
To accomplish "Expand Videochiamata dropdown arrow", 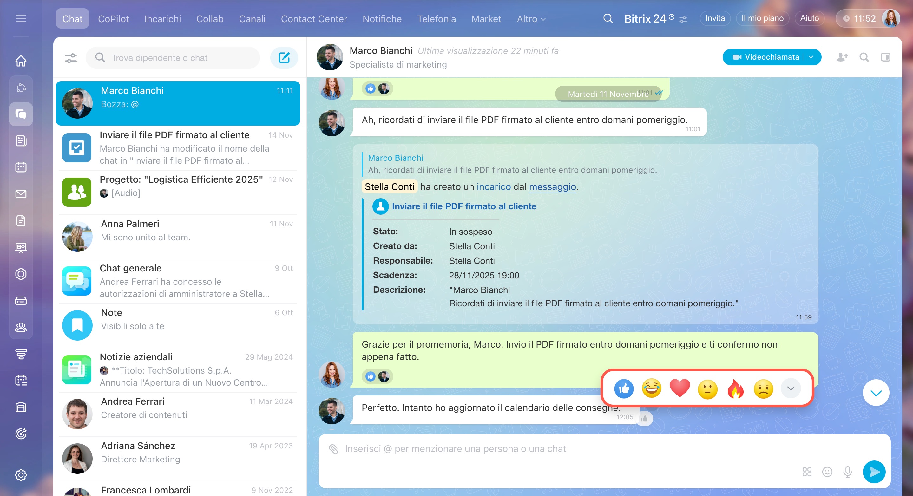I will pyautogui.click(x=811, y=57).
